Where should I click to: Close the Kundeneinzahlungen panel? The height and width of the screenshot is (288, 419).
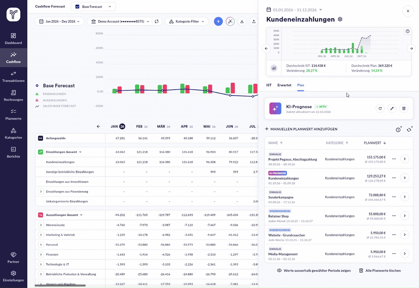click(x=408, y=11)
